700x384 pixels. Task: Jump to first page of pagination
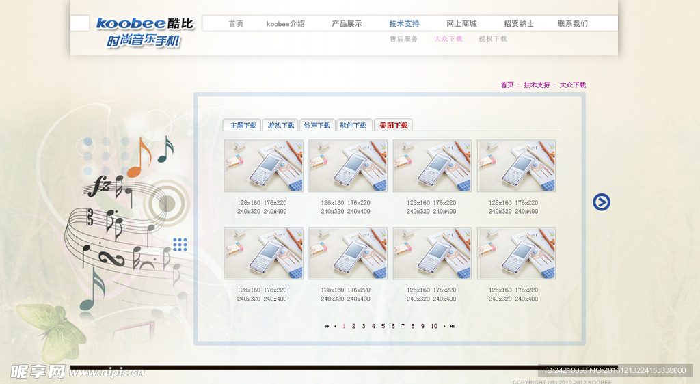(327, 327)
